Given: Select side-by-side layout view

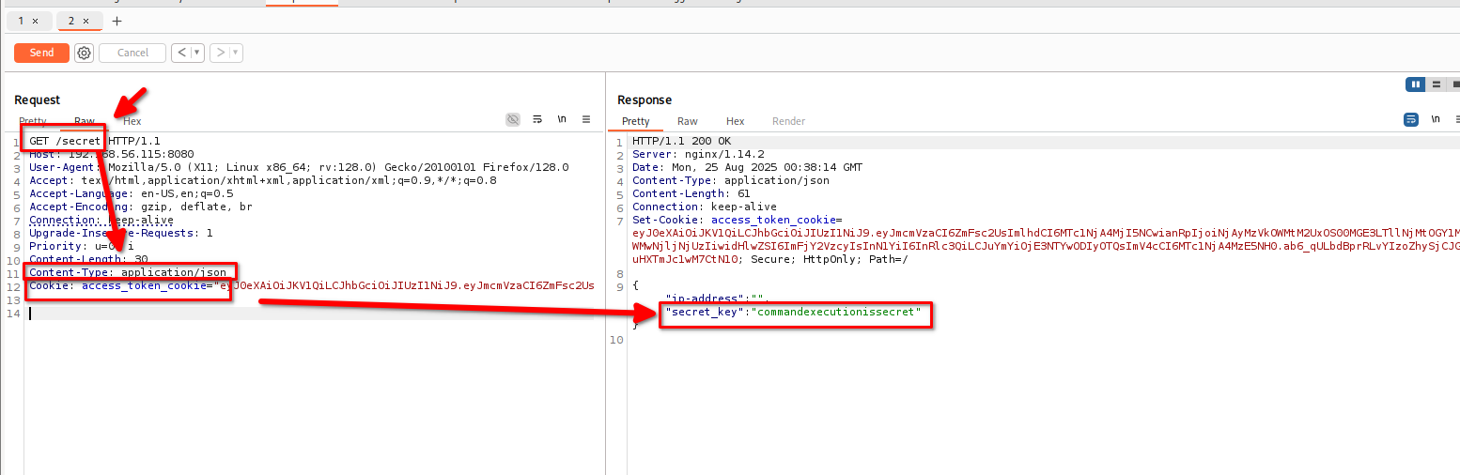Looking at the screenshot, I should [1415, 84].
